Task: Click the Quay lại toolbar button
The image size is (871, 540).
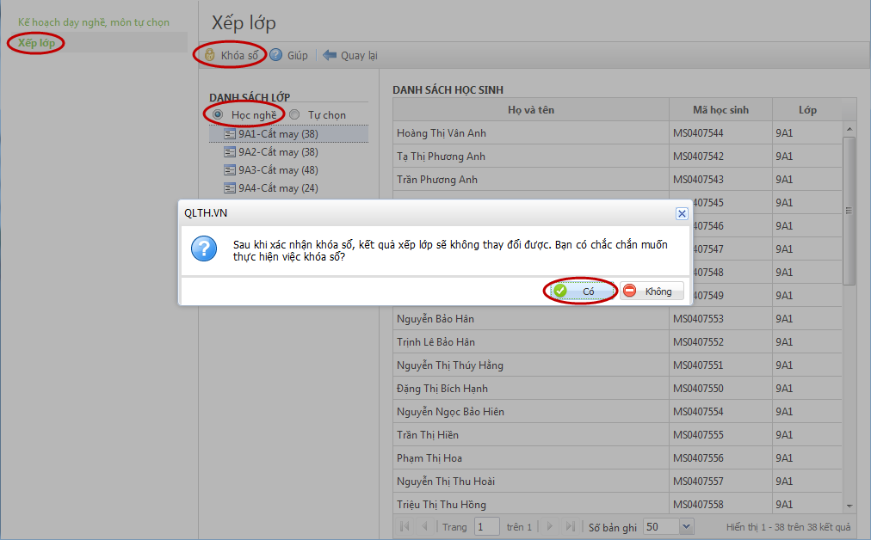Action: click(350, 55)
